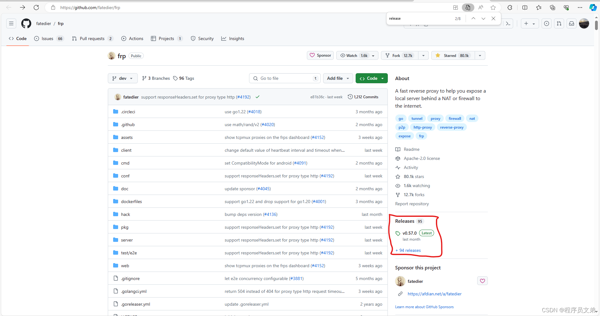600x316 pixels.
Task: Open the + 94 releases link
Action: pos(408,250)
